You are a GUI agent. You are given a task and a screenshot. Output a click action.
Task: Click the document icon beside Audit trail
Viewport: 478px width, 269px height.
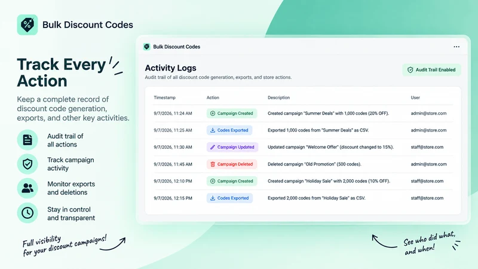click(27, 140)
